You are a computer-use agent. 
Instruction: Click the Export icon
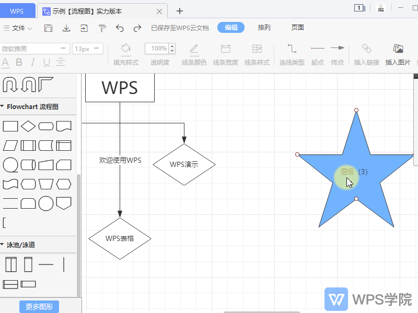tap(84, 28)
